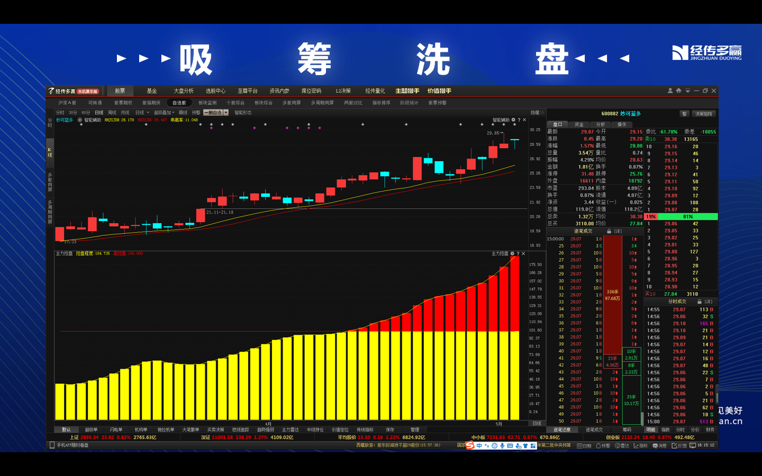
Task: Click the 警 alert button
Action: click(684, 114)
